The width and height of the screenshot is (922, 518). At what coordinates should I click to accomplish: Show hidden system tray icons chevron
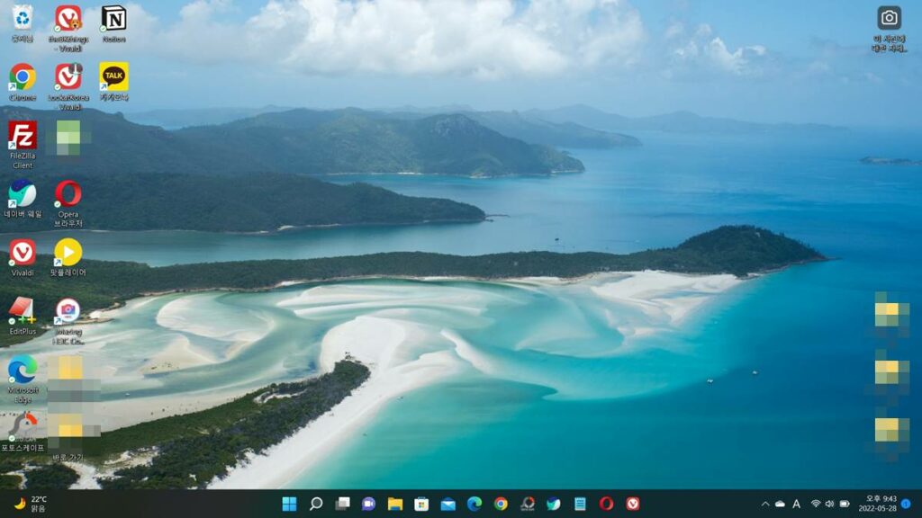[x=765, y=504]
